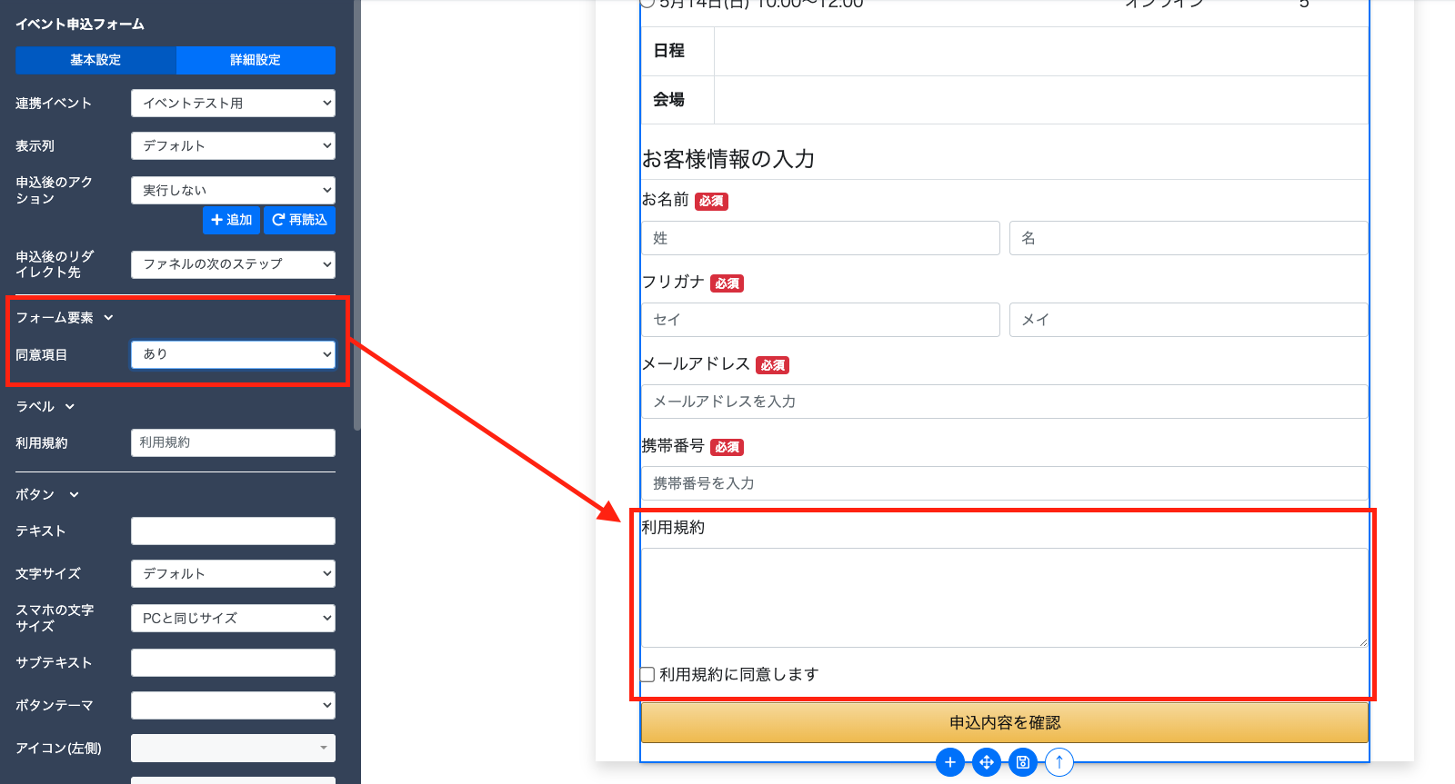The height and width of the screenshot is (784, 1455).
Task: Click the move element arrows icon
Action: click(986, 762)
